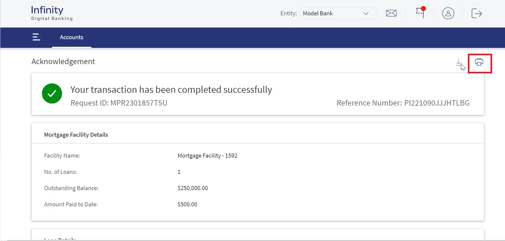Select the Reference Number PI221090JJJHTLBG value

tap(437, 103)
